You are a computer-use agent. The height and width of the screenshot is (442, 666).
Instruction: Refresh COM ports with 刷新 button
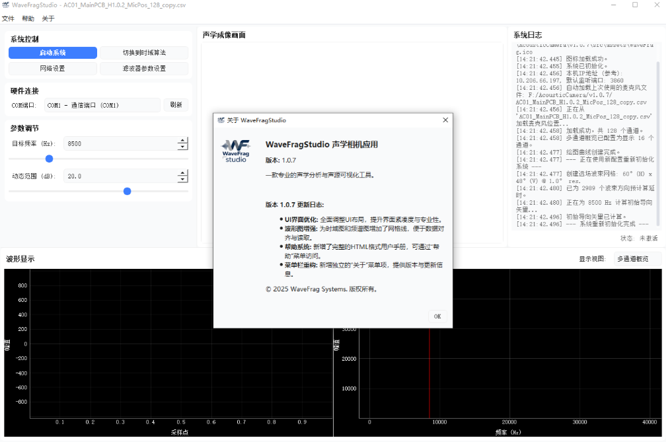pyautogui.click(x=176, y=104)
